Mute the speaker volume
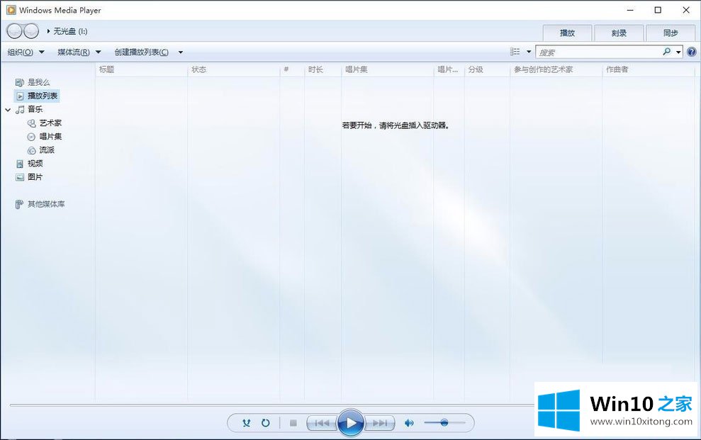Image resolution: width=701 pixels, height=440 pixels. pos(409,423)
